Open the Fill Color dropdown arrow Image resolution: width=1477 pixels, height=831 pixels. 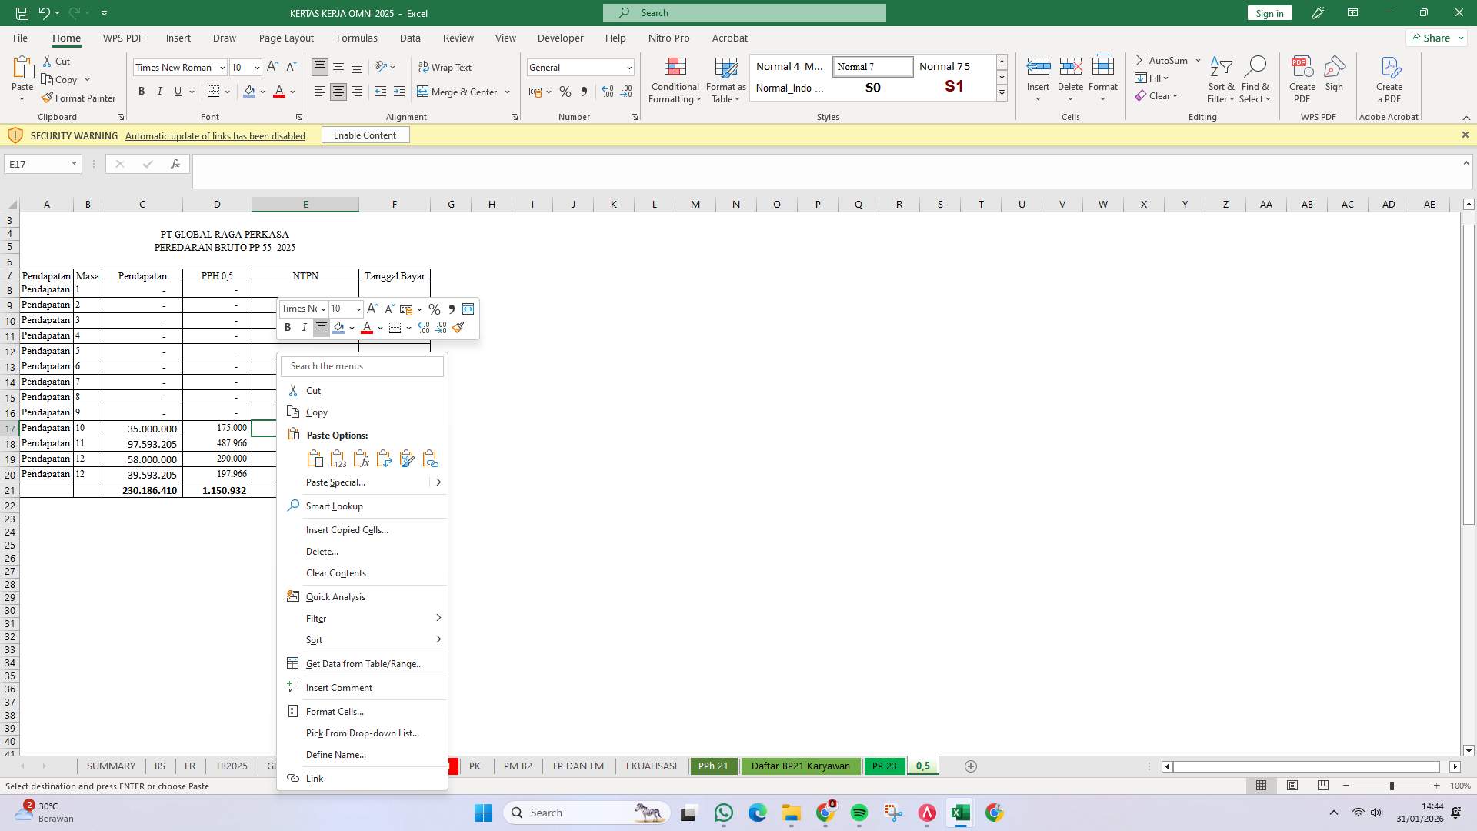pos(261,92)
